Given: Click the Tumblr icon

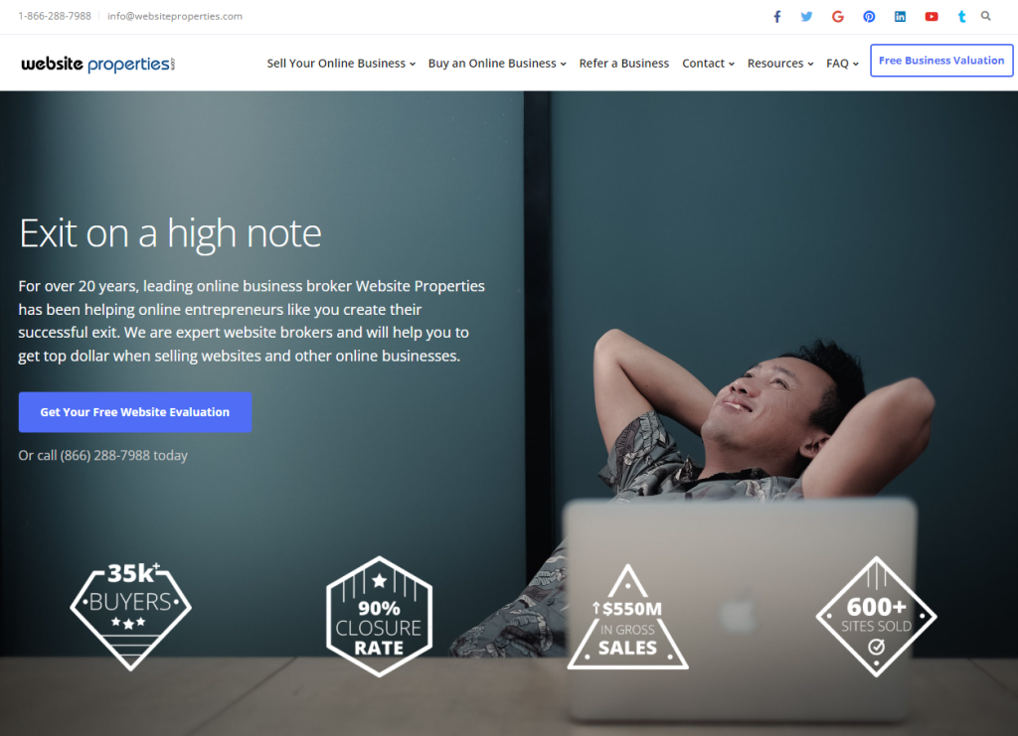Looking at the screenshot, I should (961, 16).
